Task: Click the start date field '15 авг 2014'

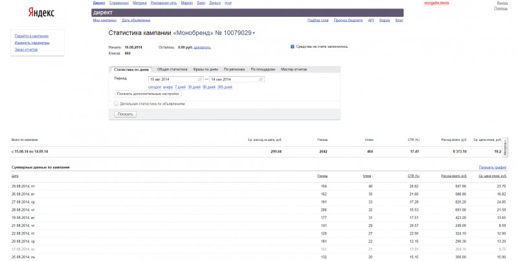Action: [x=175, y=79]
